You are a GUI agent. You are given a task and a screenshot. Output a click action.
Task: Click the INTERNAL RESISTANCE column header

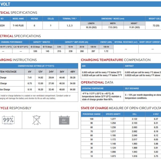coord(126,42)
